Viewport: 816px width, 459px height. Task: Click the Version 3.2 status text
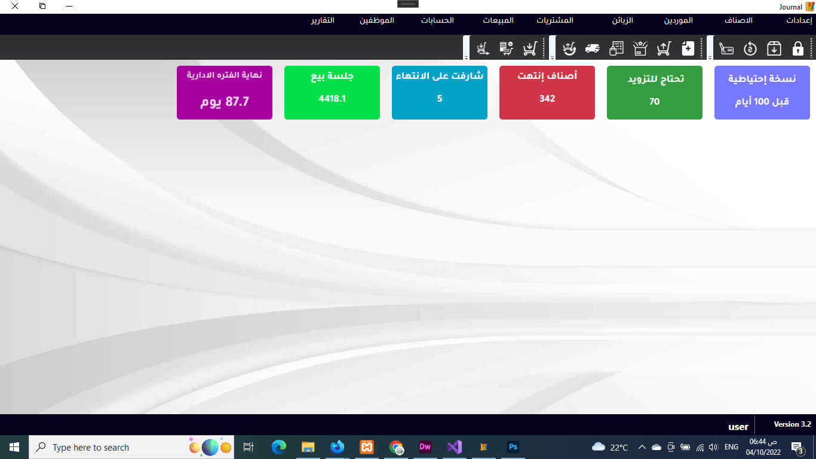point(792,424)
